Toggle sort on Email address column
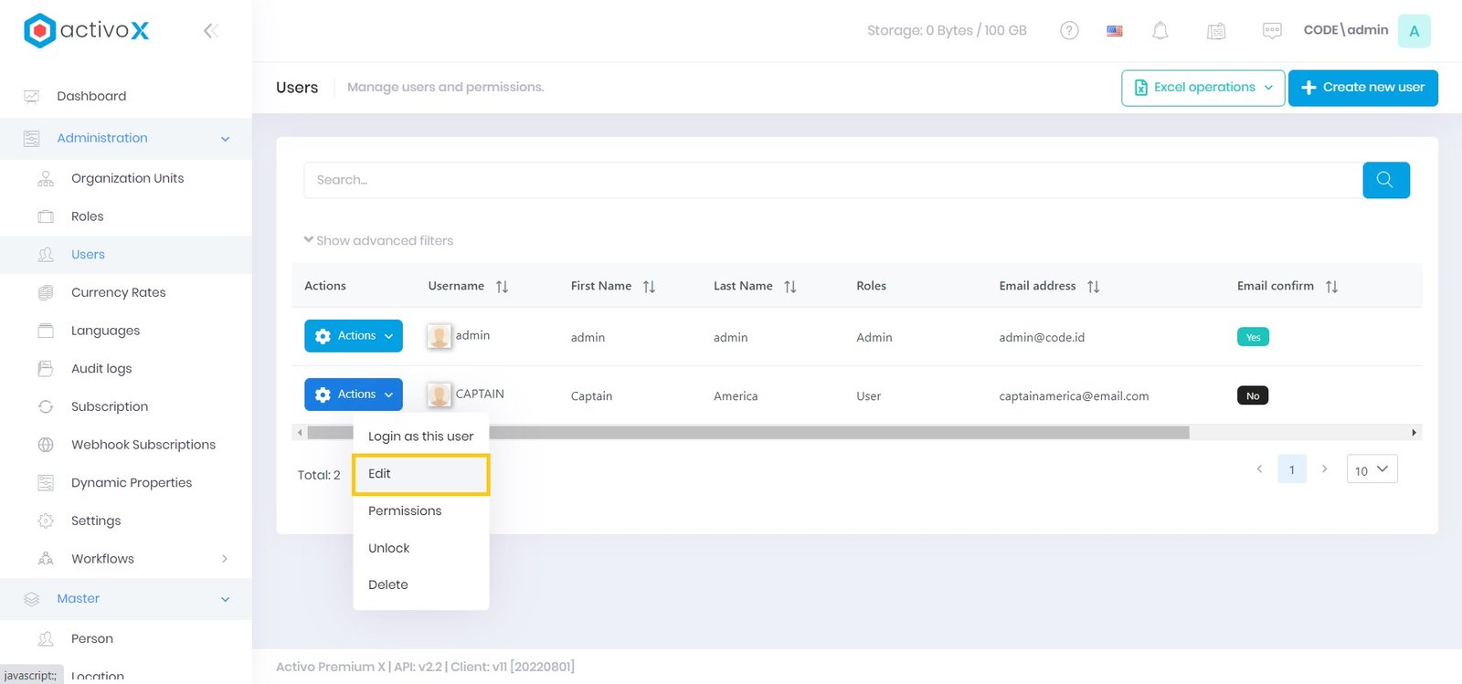The height and width of the screenshot is (684, 1462). pos(1093,287)
